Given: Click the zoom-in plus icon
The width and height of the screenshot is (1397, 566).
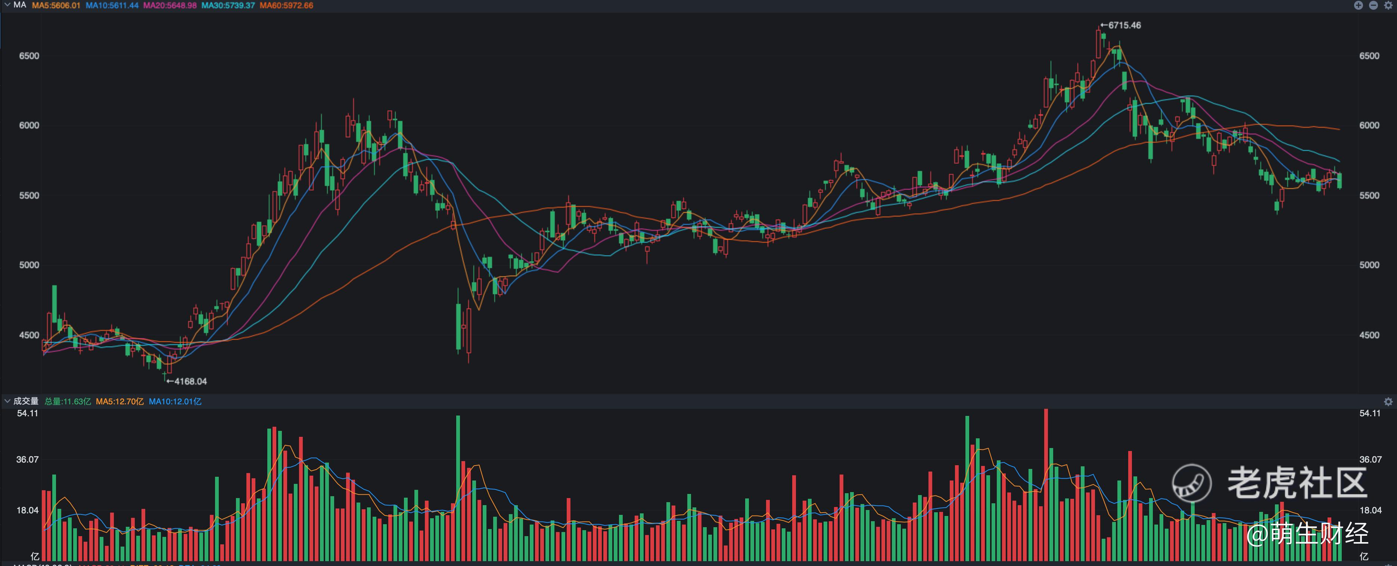Looking at the screenshot, I should point(1358,6).
